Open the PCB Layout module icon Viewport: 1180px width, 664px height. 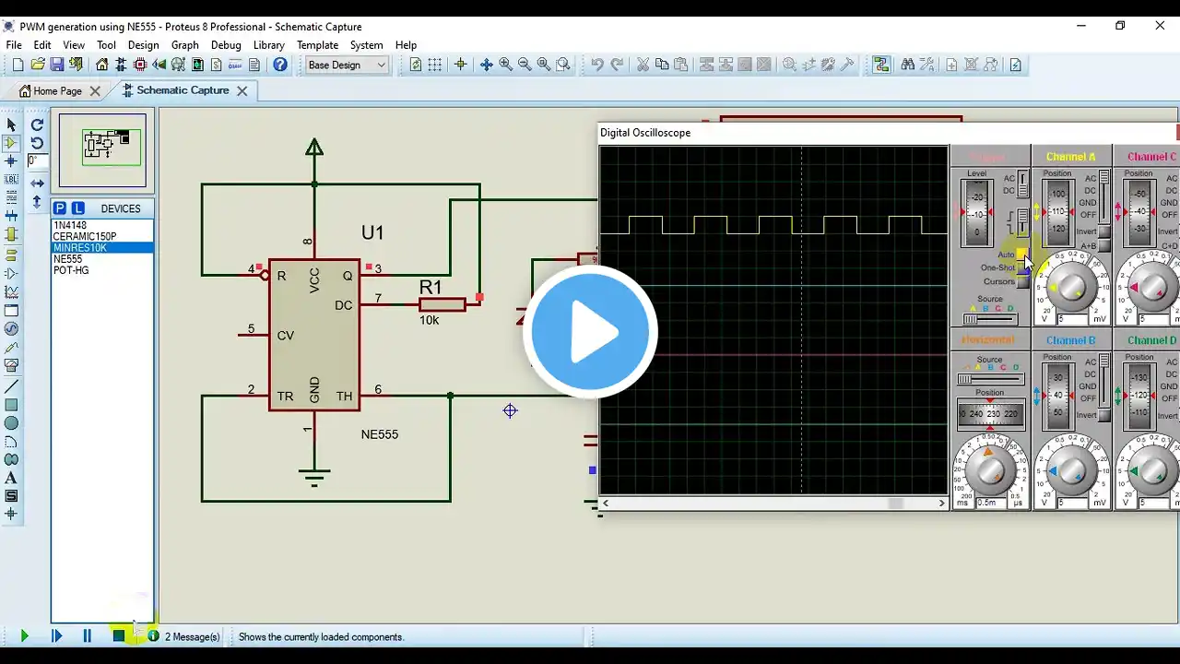point(140,65)
